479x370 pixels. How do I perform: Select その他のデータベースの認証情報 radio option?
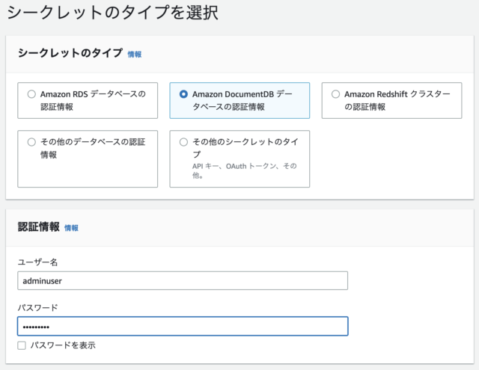(x=31, y=142)
